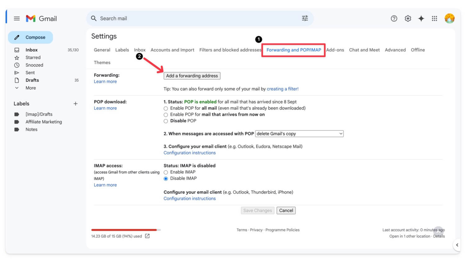Screen dimensions: 466x262
Task: Switch to the Accounts and Import tab
Action: click(x=172, y=50)
